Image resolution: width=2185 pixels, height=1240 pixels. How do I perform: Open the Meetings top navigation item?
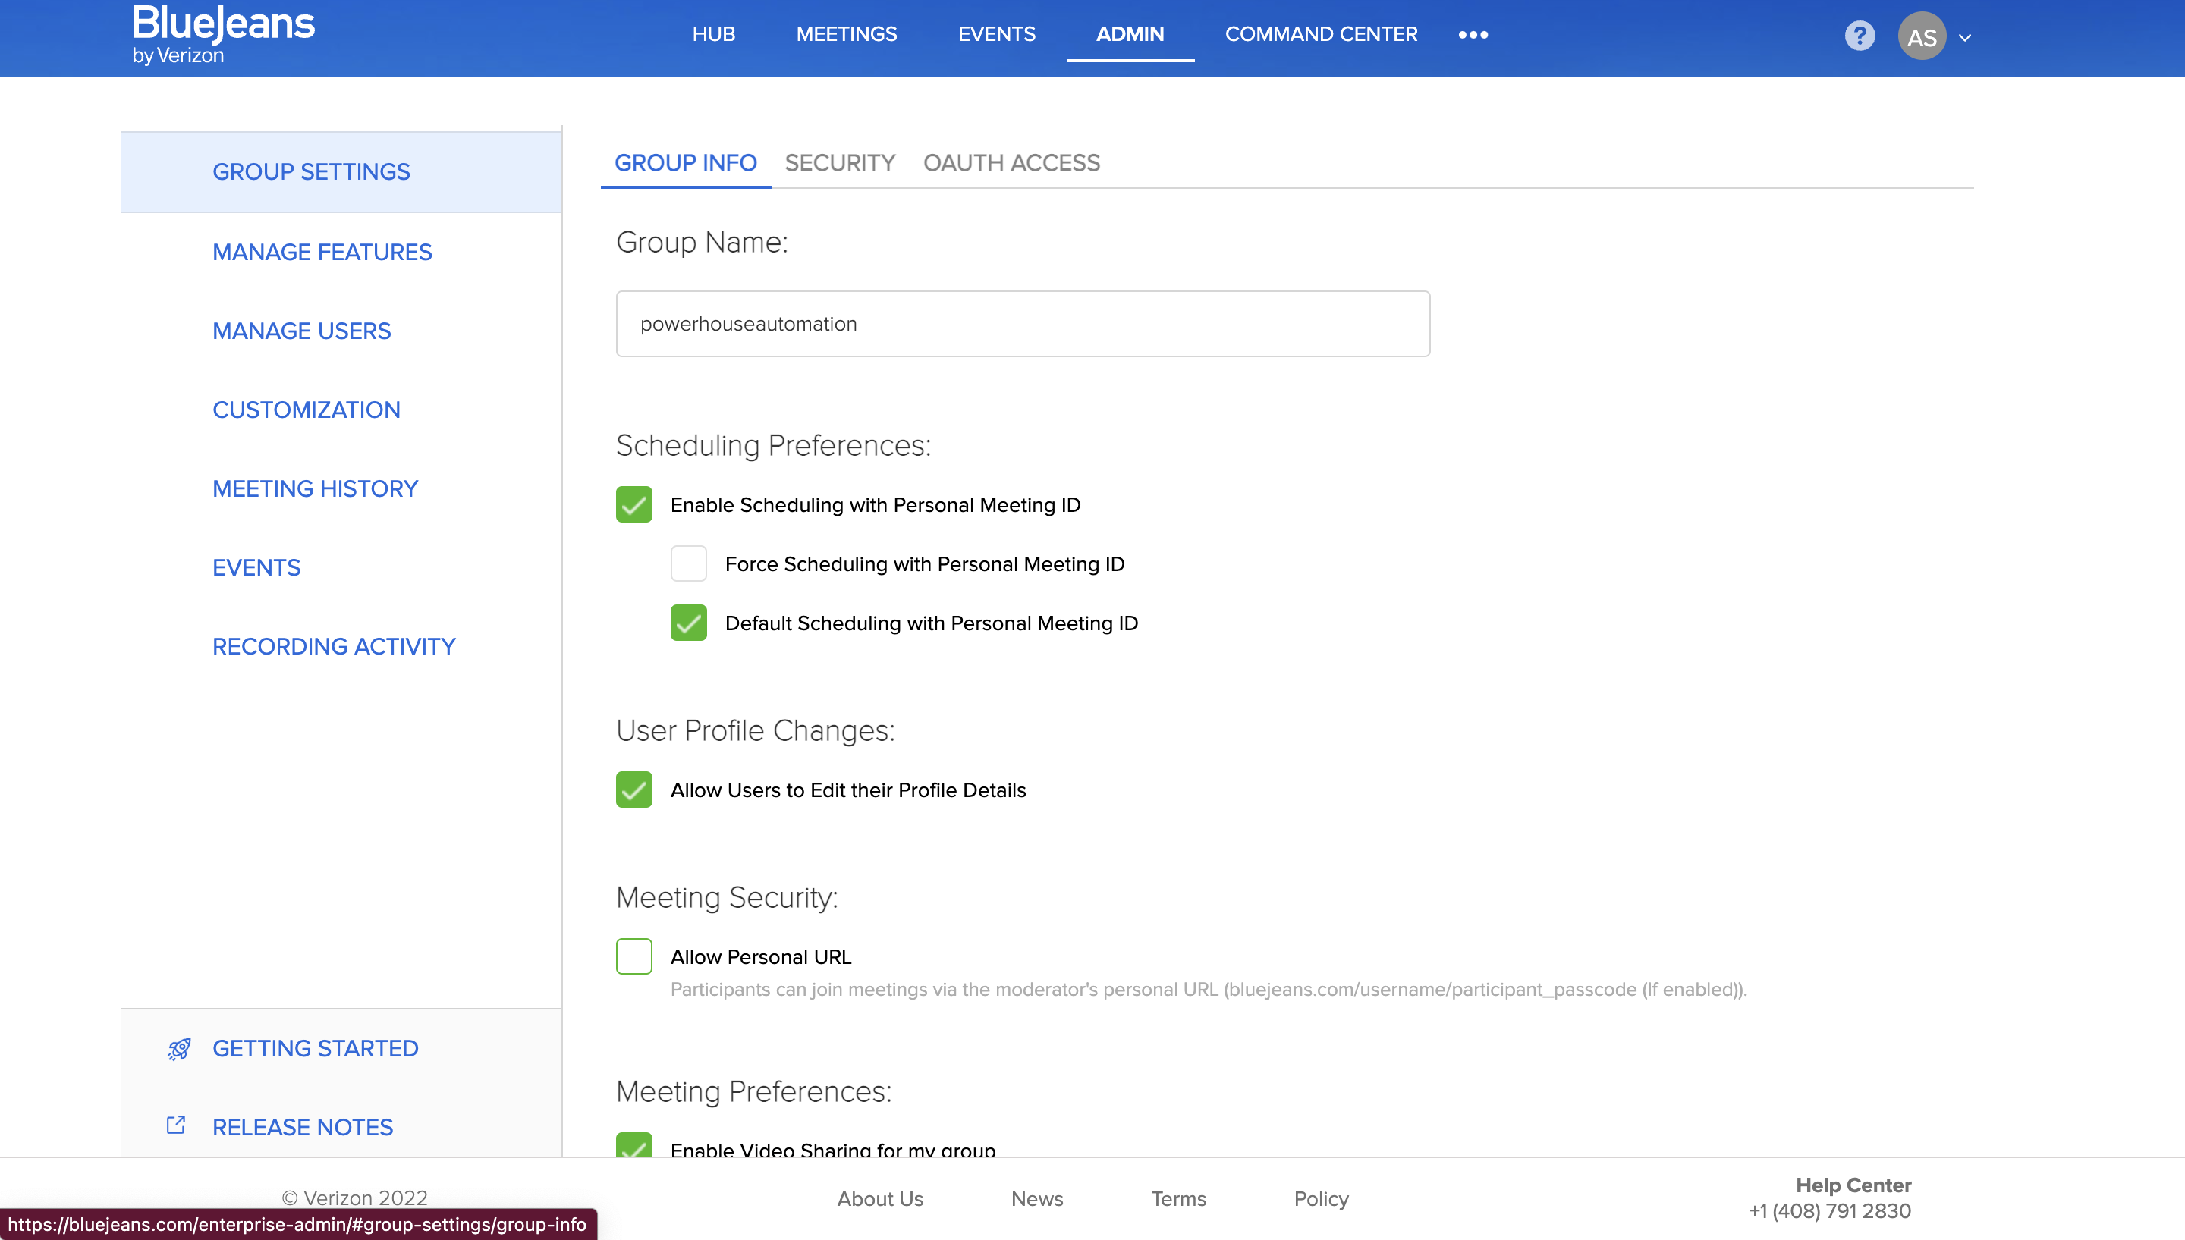point(846,34)
